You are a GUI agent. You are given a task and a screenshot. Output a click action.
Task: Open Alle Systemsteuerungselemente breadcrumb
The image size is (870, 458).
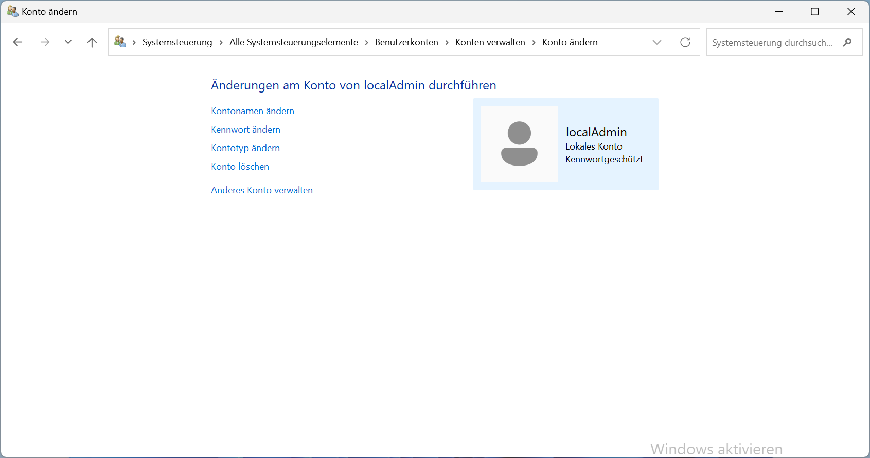click(293, 42)
